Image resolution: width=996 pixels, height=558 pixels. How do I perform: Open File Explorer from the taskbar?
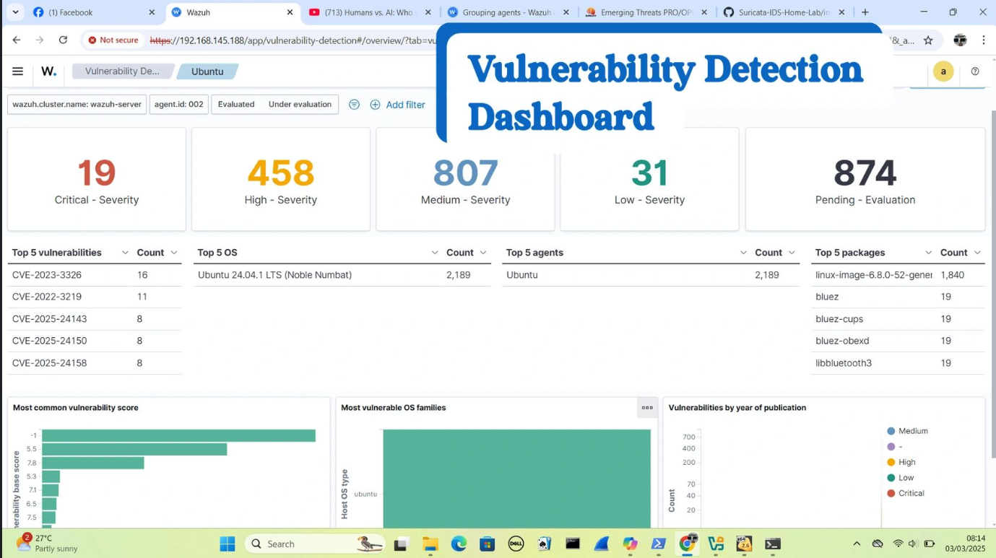point(430,544)
